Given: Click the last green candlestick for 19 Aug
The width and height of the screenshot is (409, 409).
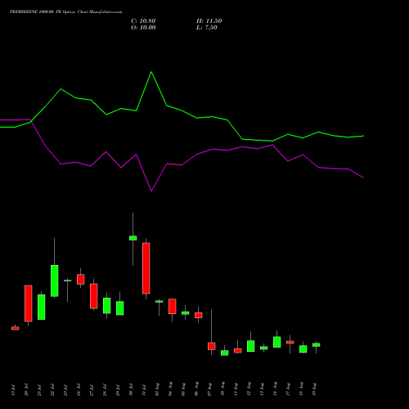Looking at the screenshot, I should tap(317, 345).
